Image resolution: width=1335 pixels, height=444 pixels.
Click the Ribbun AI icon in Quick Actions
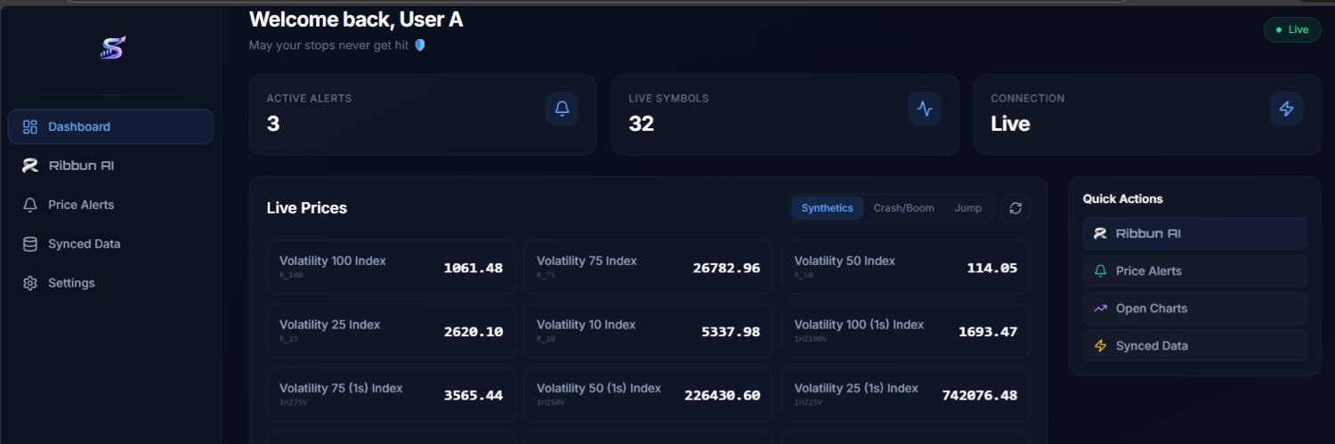[x=1100, y=233]
